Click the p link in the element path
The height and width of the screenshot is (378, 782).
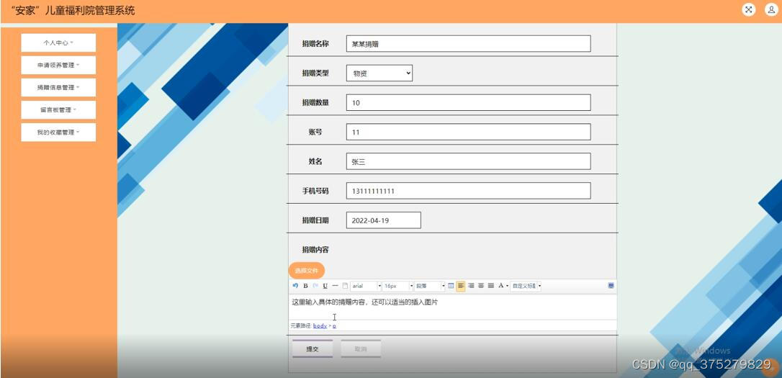click(x=335, y=325)
